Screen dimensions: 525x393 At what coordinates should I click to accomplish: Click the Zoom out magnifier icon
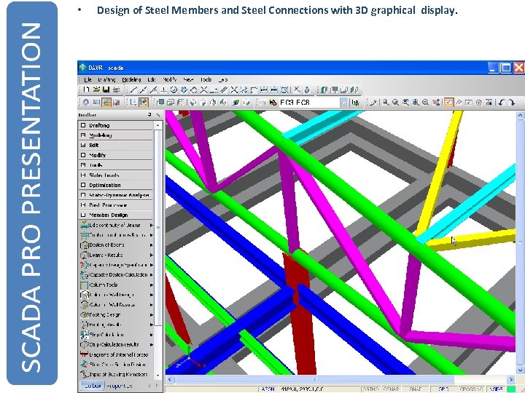pyautogui.click(x=425, y=103)
